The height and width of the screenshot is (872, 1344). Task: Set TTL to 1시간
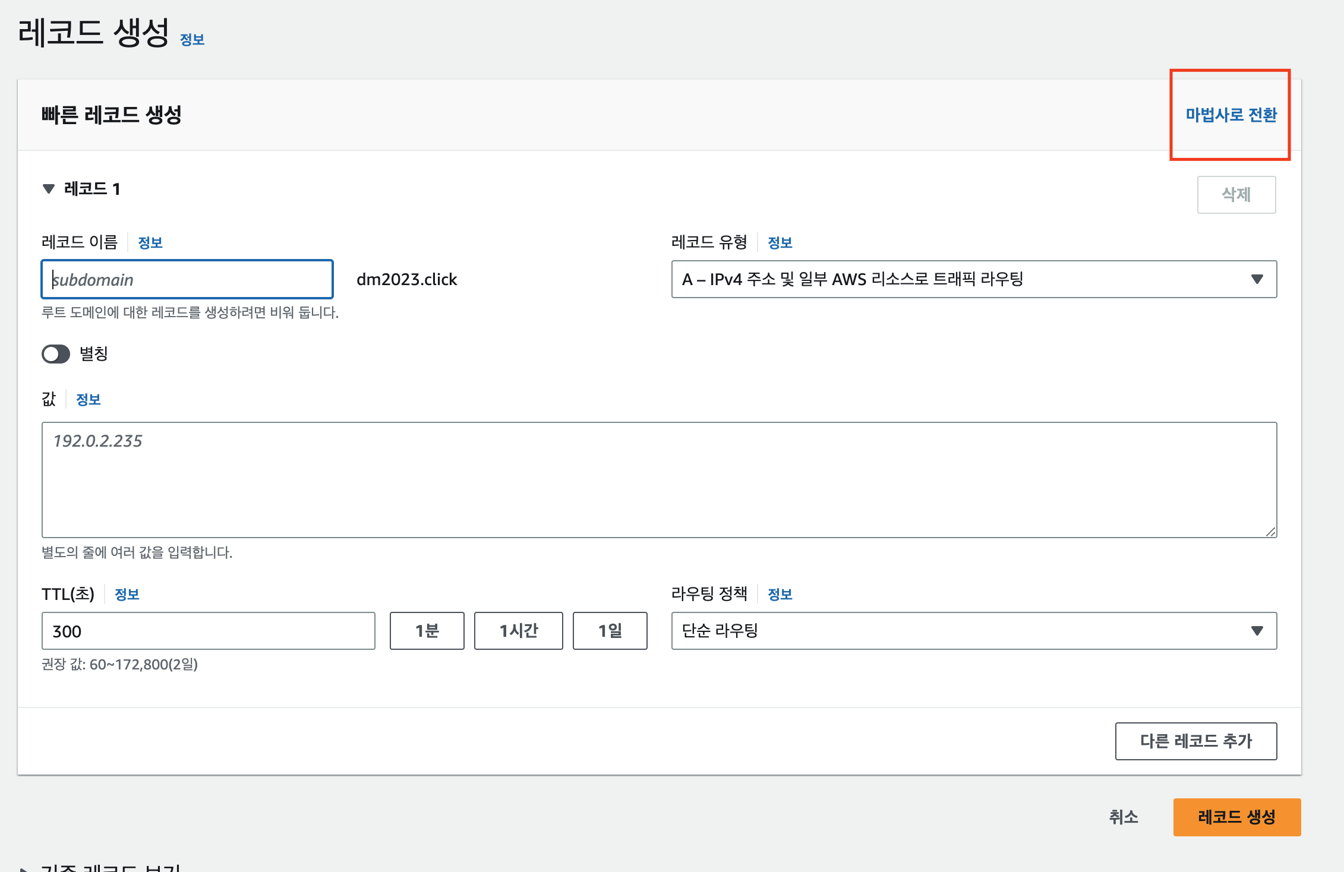click(x=518, y=631)
